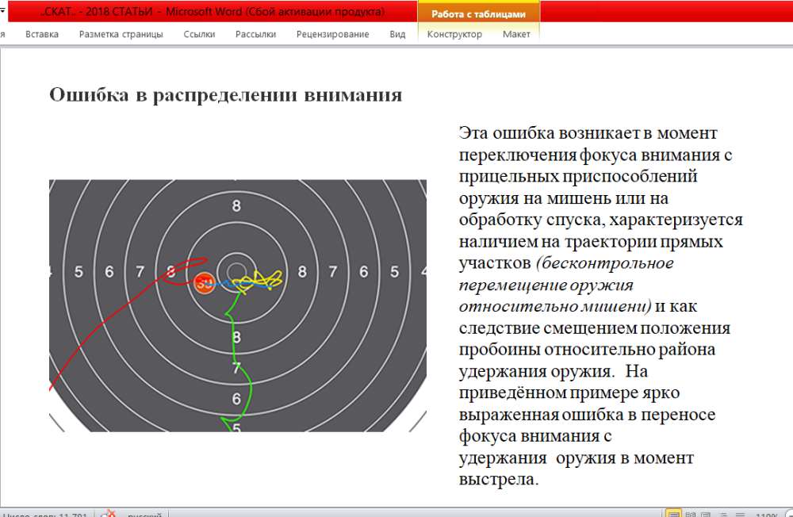Click the line "приведённом примере ярко"
Screen dimensions: 793x517
[569, 393]
